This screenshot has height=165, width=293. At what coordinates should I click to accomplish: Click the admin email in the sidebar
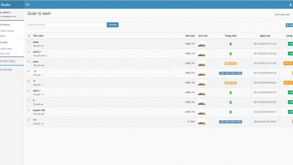coord(8,17)
